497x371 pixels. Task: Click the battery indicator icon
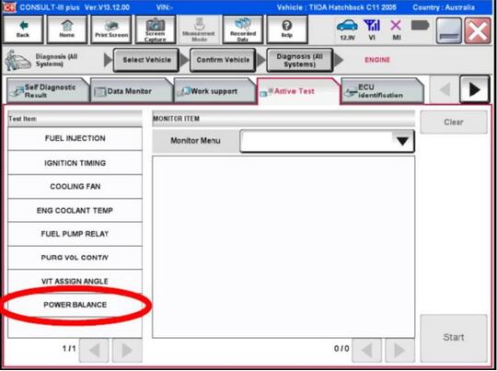tap(421, 26)
